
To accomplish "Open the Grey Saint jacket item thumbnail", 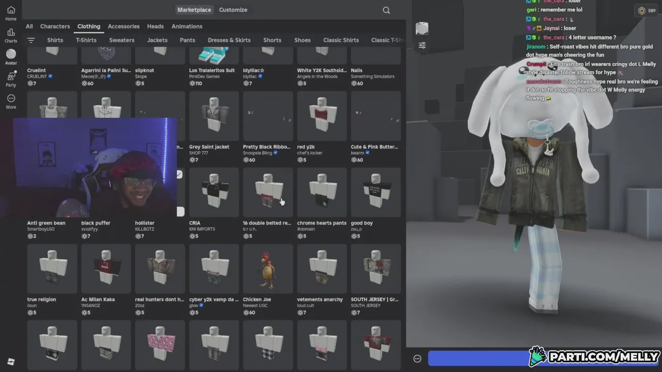I will [x=214, y=116].
